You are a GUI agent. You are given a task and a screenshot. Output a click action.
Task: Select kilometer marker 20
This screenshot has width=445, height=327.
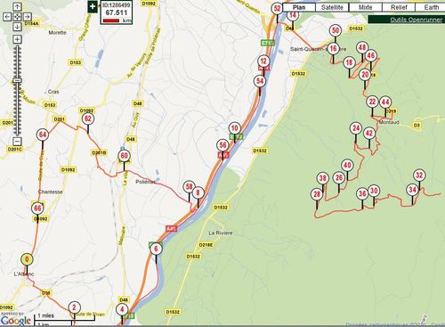click(x=365, y=75)
